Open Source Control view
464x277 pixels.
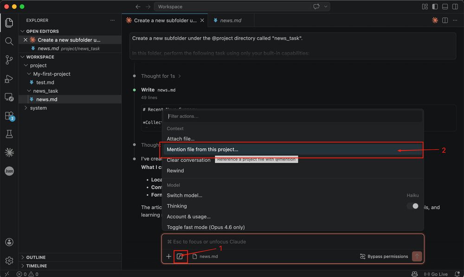click(x=9, y=60)
